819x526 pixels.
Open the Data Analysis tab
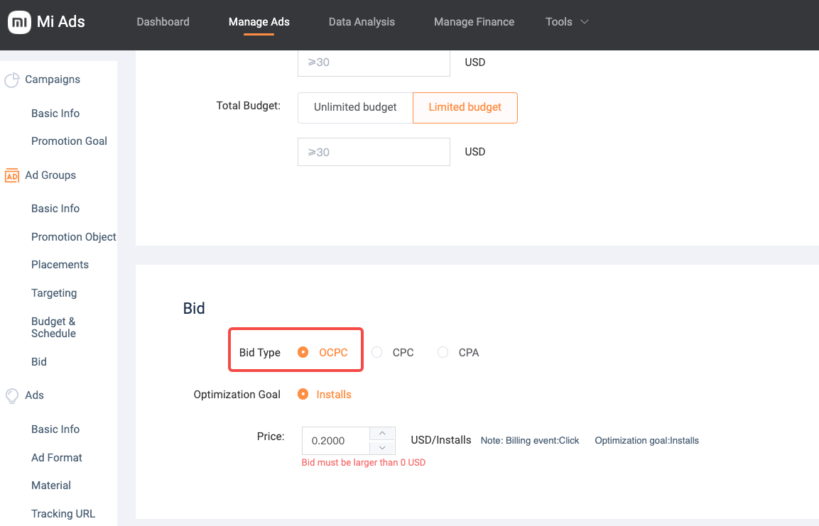tap(362, 22)
